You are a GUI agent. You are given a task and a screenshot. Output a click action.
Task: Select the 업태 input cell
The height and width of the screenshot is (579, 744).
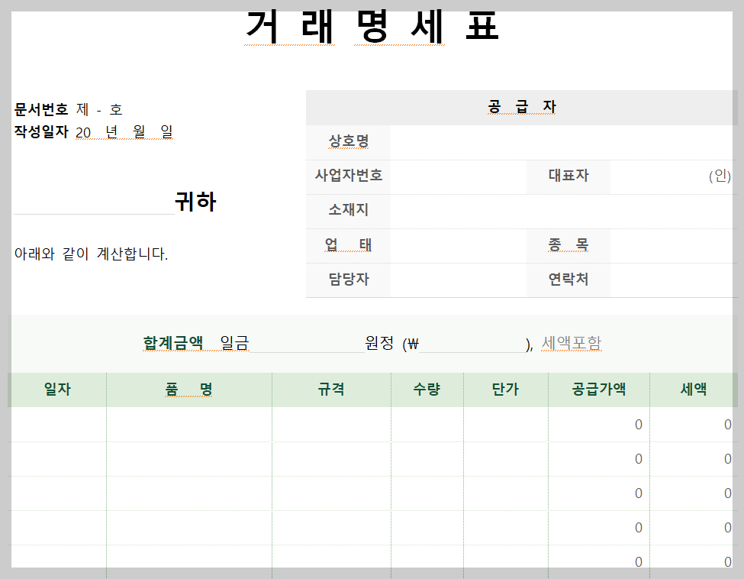pos(458,245)
